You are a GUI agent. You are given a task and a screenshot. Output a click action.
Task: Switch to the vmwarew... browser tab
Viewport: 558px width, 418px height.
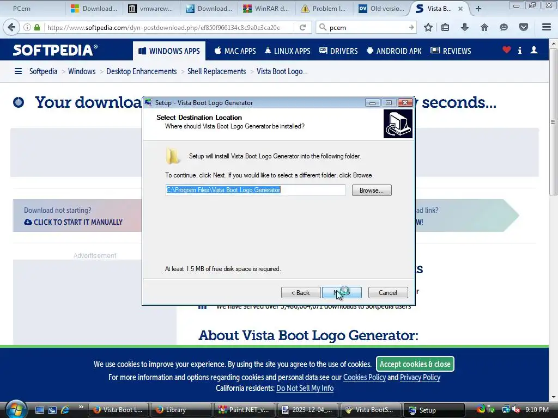click(x=152, y=9)
